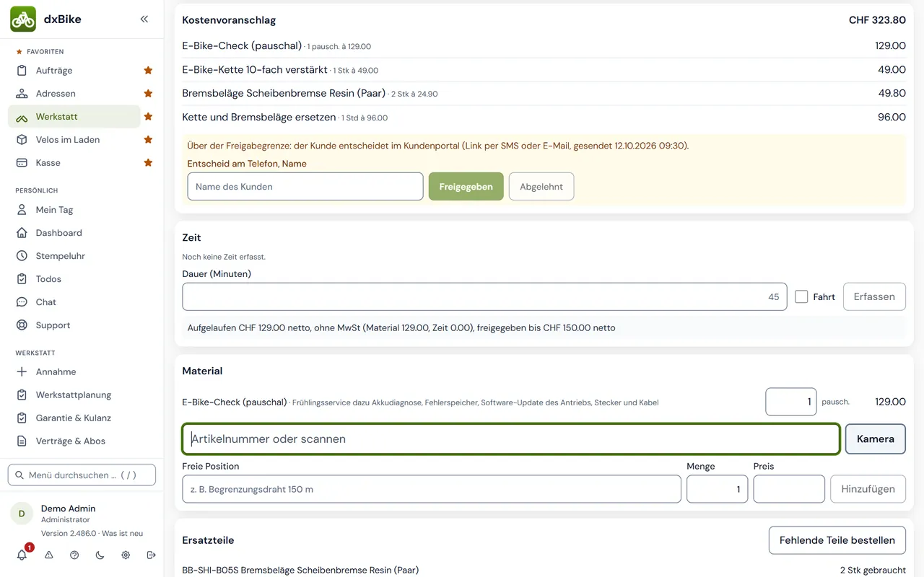Image resolution: width=924 pixels, height=577 pixels.
Task: Toggle favorite star next to Adressen
Action: [x=148, y=94]
